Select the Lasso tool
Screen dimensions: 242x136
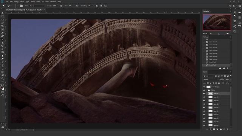coord(3,20)
